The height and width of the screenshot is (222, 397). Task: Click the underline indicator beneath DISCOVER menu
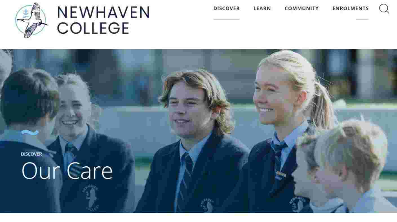227,19
